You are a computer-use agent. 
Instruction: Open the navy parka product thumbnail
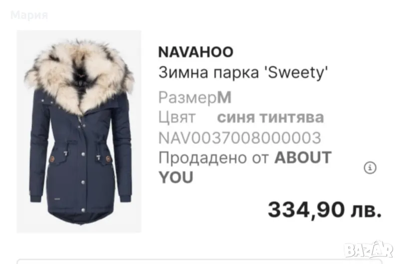[x=79, y=131]
